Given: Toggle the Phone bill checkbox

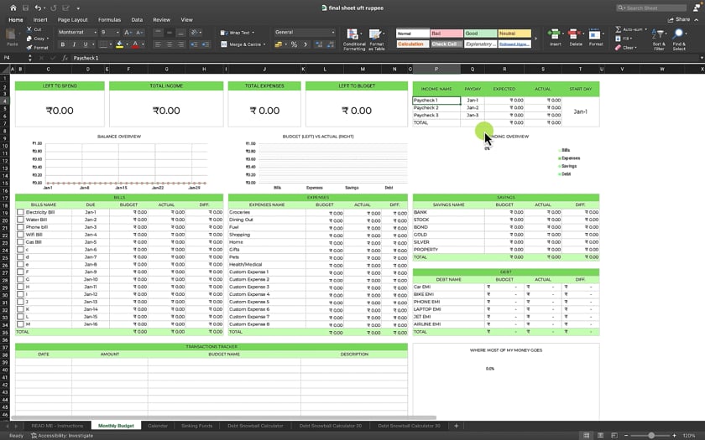Looking at the screenshot, I should [x=20, y=228].
